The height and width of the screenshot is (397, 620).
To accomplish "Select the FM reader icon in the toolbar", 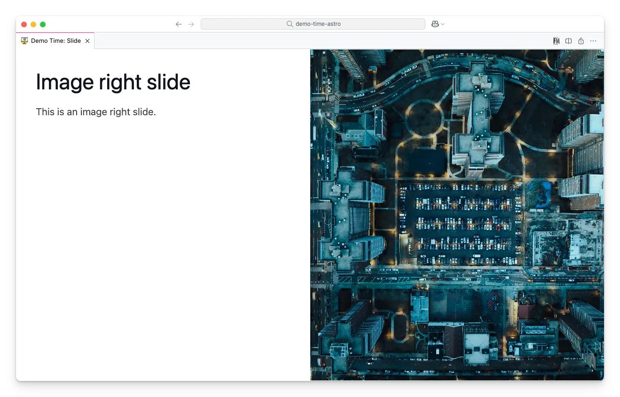I will [x=557, y=41].
